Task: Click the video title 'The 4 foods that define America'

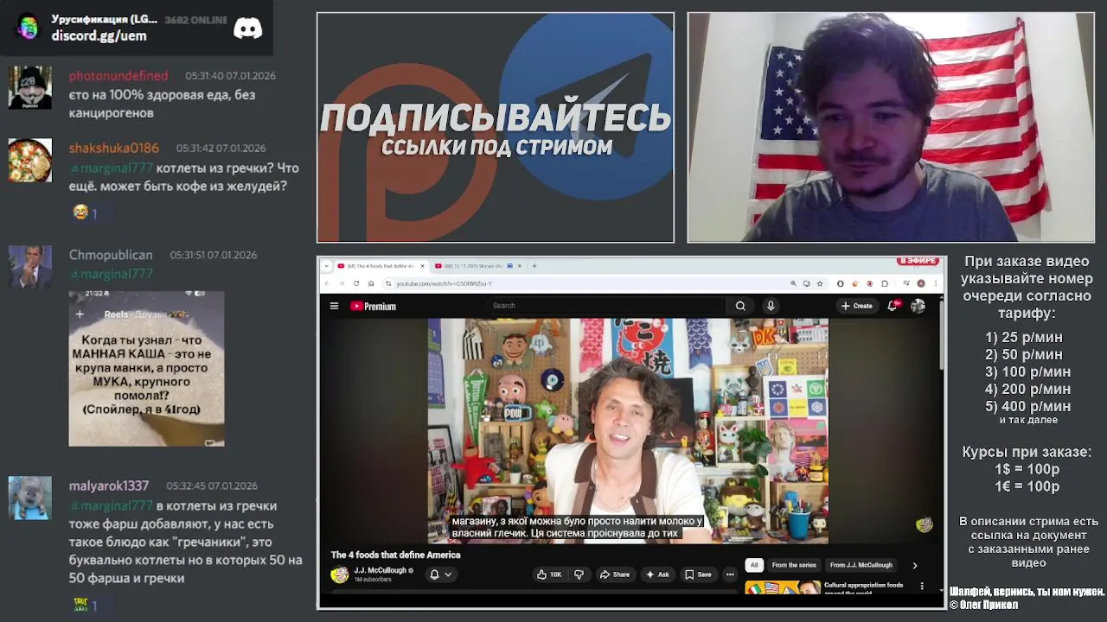Action: pyautogui.click(x=395, y=555)
